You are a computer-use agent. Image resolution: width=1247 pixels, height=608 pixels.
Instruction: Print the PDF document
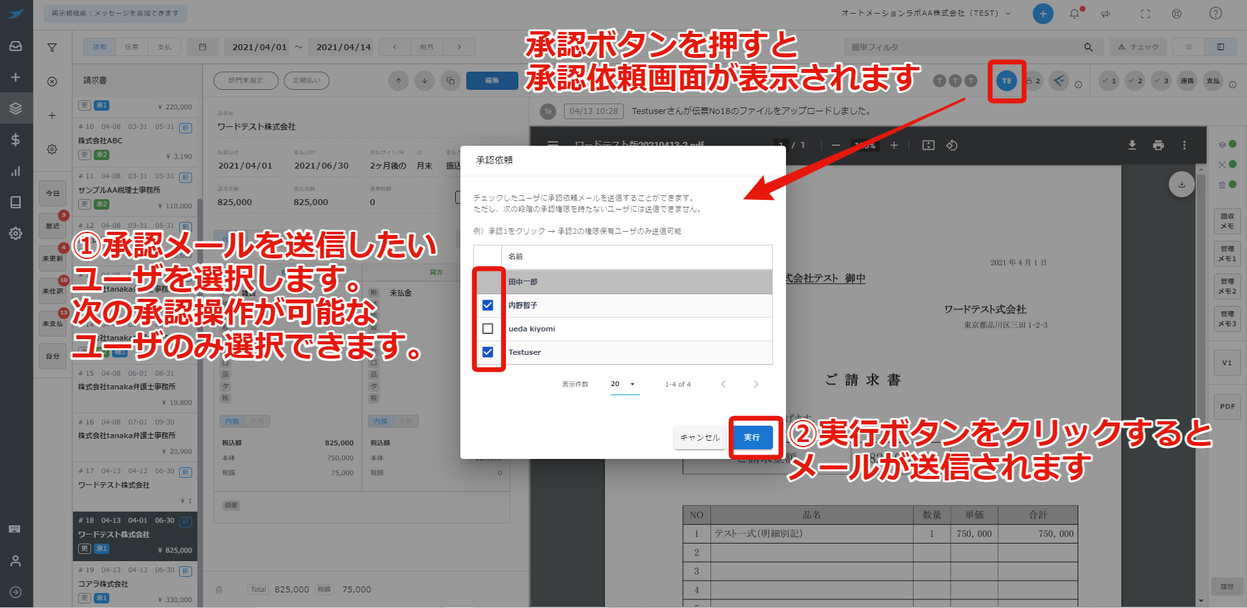1158,145
